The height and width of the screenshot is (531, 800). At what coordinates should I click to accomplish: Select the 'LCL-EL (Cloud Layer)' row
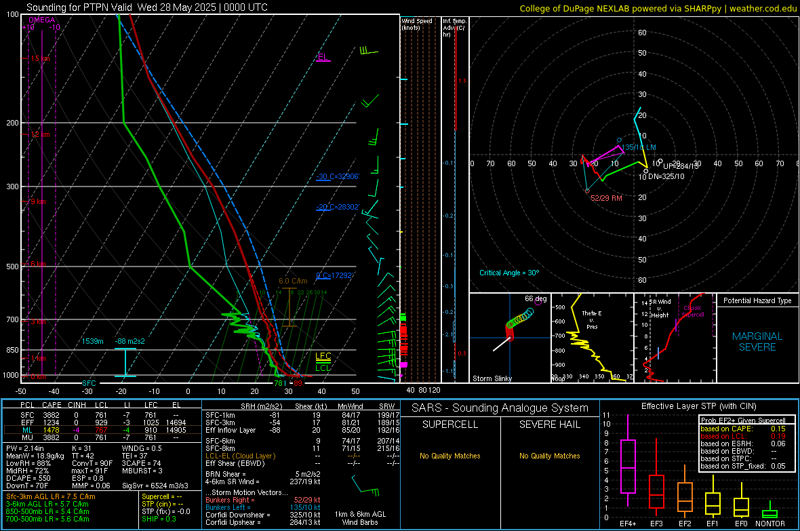[x=302, y=456]
